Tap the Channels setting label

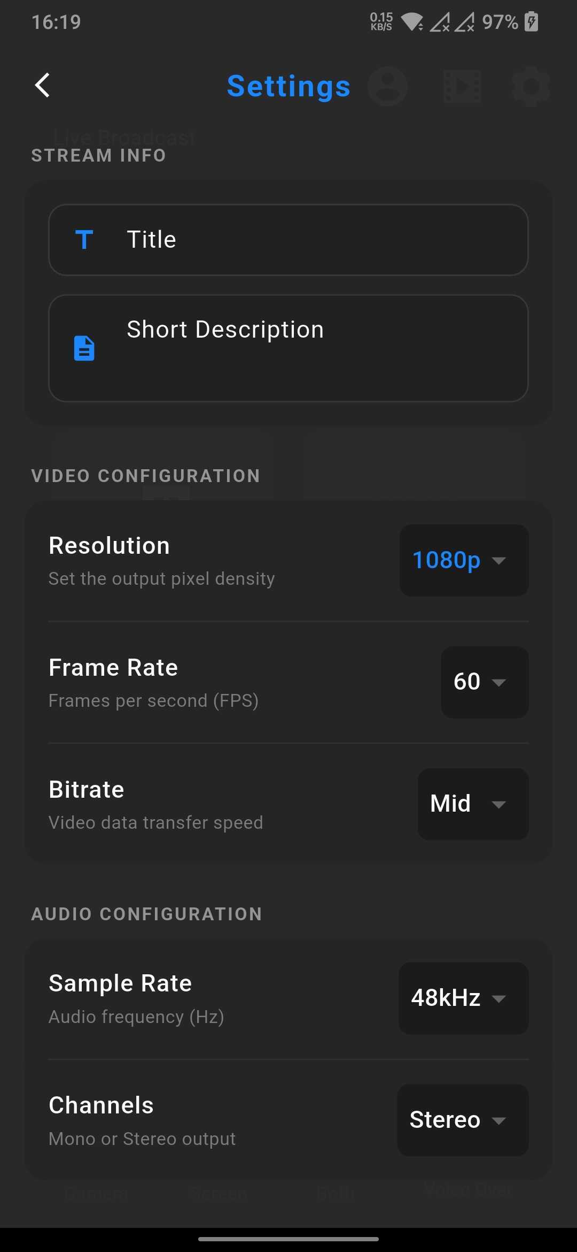[102, 1105]
